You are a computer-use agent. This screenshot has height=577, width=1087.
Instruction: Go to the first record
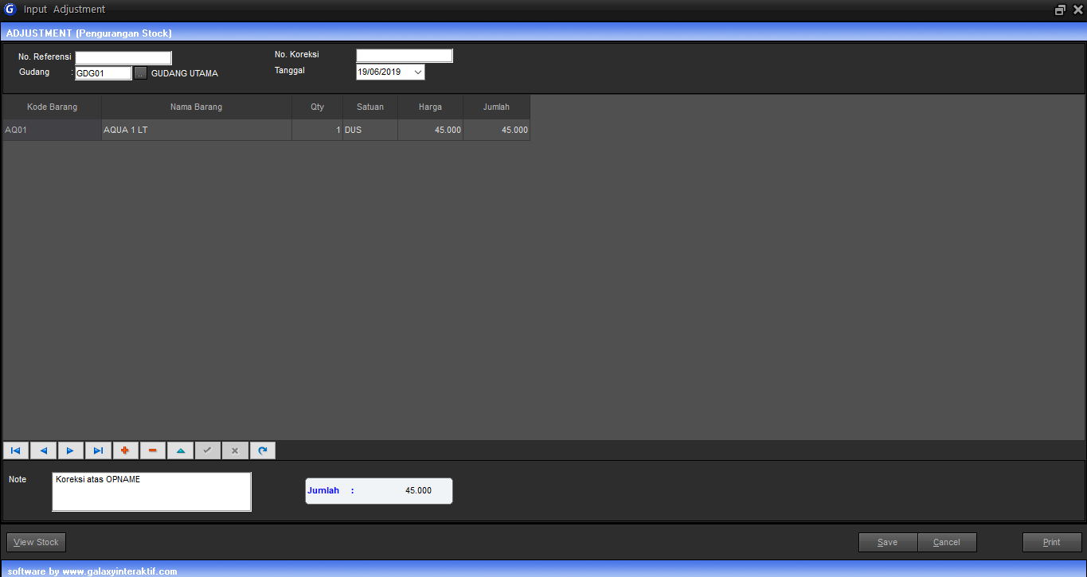point(16,450)
